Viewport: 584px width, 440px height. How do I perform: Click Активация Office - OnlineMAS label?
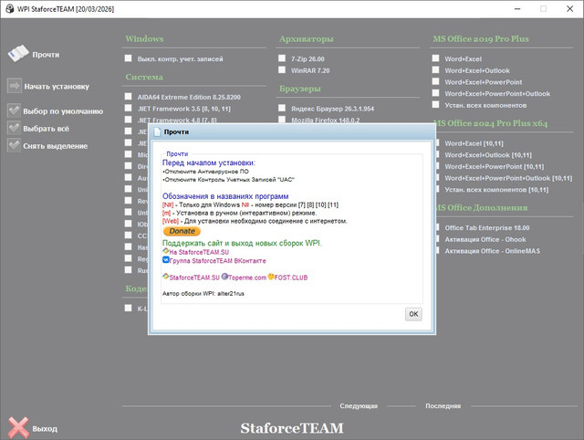tap(492, 251)
